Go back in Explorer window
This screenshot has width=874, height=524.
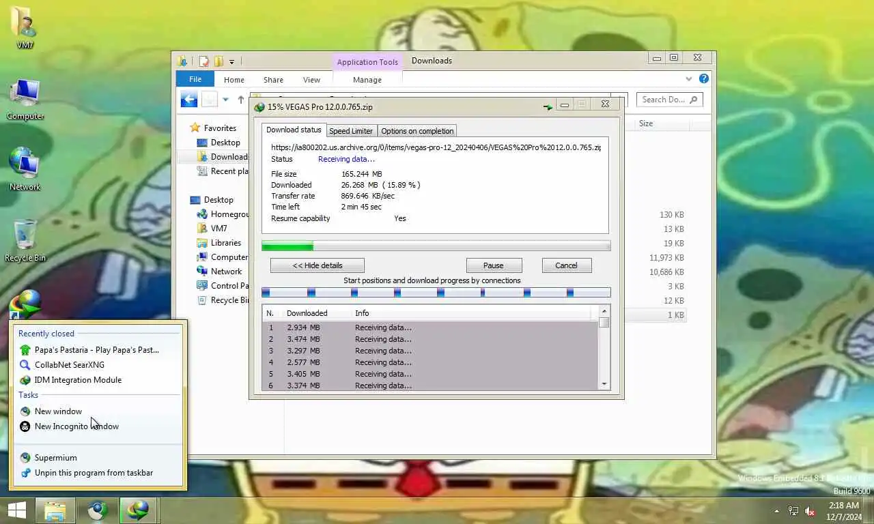coord(189,100)
